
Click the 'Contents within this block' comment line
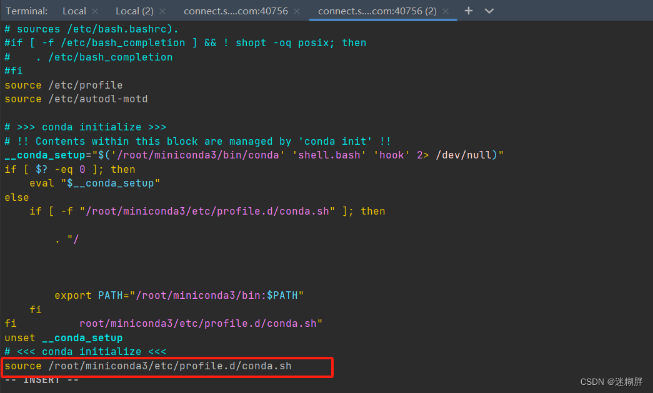tap(198, 142)
